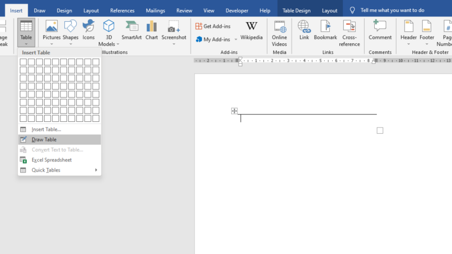Click the Draw Table pencil icon
This screenshot has width=452, height=254.
(x=23, y=139)
